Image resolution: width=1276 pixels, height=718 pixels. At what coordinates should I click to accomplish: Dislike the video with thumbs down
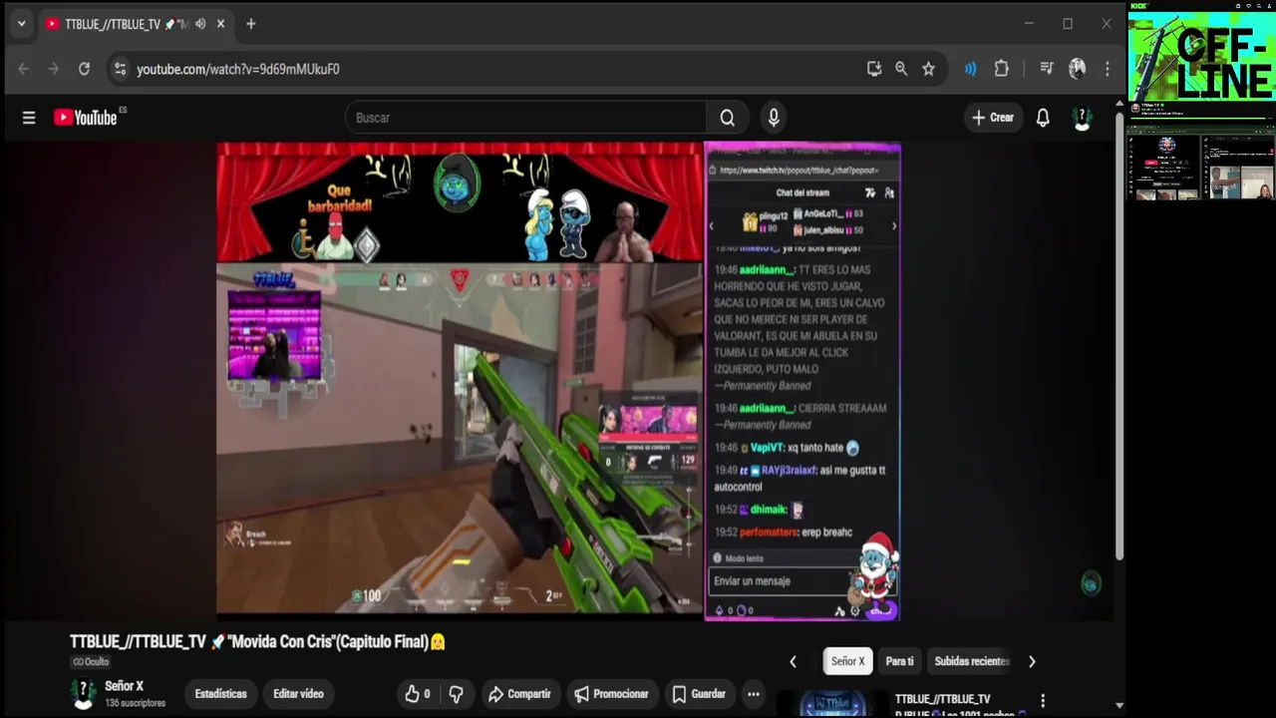[457, 694]
